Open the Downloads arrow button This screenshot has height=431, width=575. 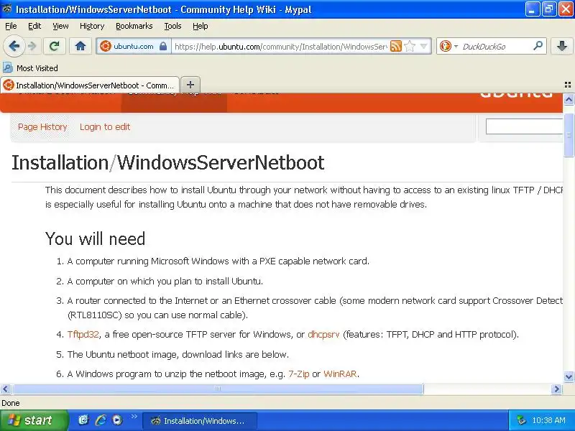tap(562, 46)
